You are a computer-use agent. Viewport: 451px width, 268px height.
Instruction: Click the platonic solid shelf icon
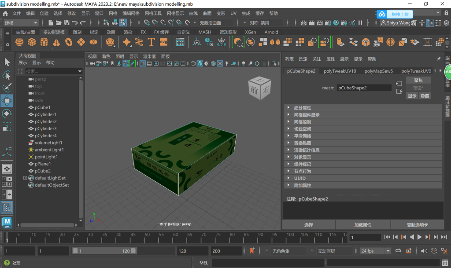click(x=110, y=42)
